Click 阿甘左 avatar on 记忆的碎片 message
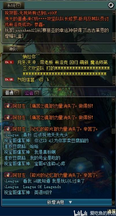The height and width of the screenshot is (216, 116). coord(8,129)
